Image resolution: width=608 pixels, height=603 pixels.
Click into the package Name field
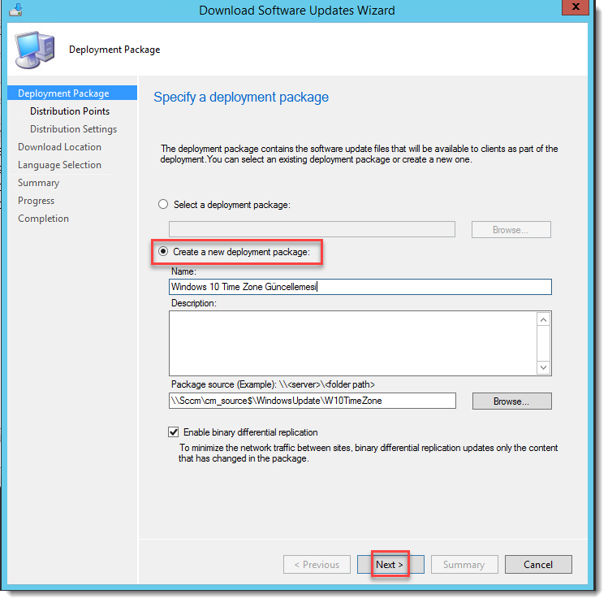pyautogui.click(x=360, y=287)
